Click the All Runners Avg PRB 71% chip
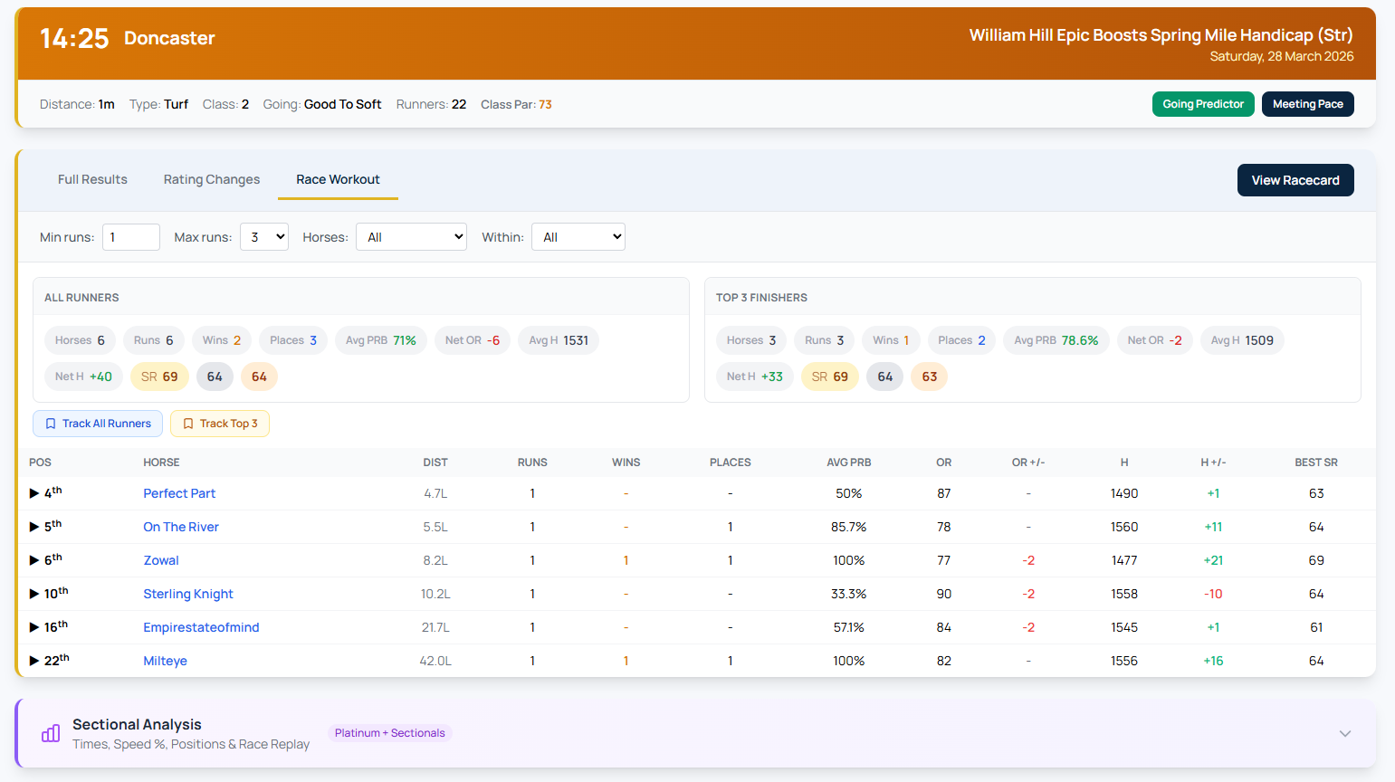This screenshot has width=1395, height=782. [381, 340]
